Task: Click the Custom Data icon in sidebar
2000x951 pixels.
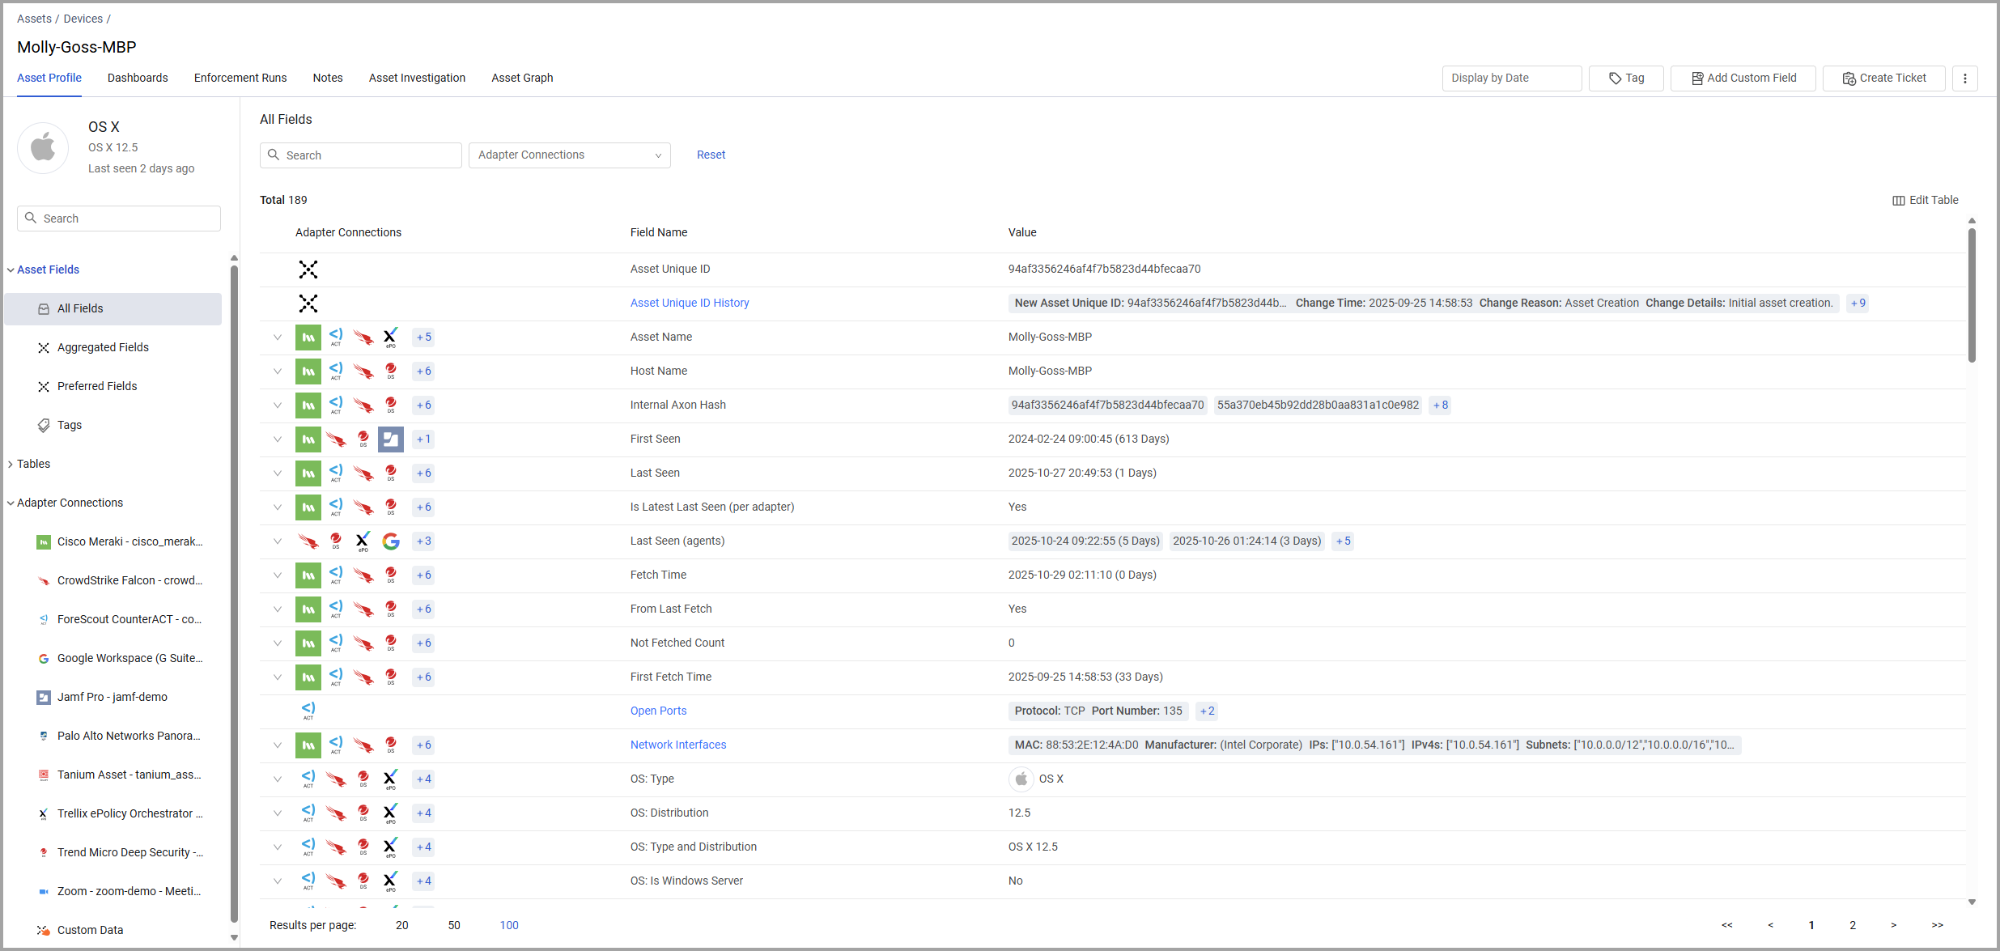Action: point(44,930)
